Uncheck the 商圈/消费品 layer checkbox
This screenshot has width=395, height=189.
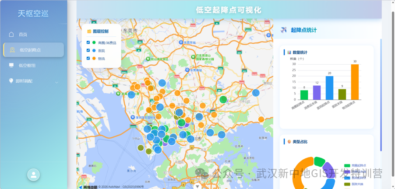click(x=88, y=42)
